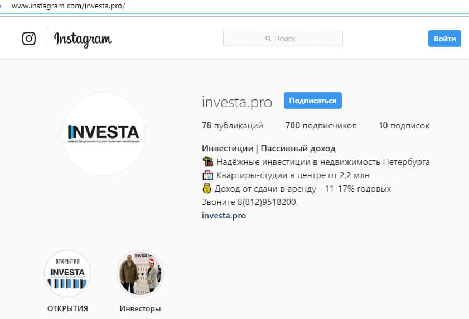The width and height of the screenshot is (469, 319).
Task: Click the emoji icon before Надёжные инвестиции
Action: pos(207,162)
